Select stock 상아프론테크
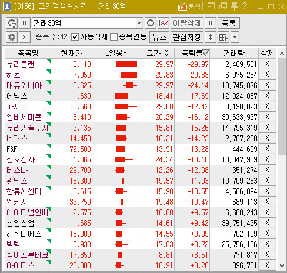The width and height of the screenshot is (287, 273). tap(28, 255)
